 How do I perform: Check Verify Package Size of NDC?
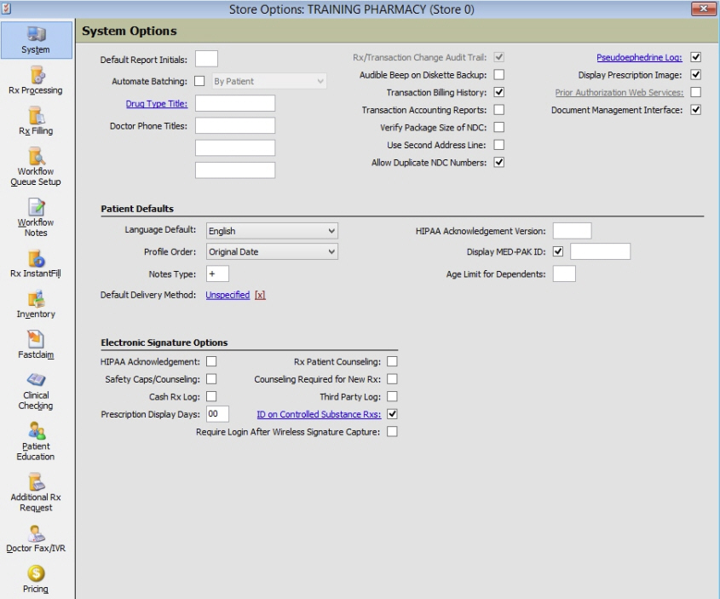499,127
